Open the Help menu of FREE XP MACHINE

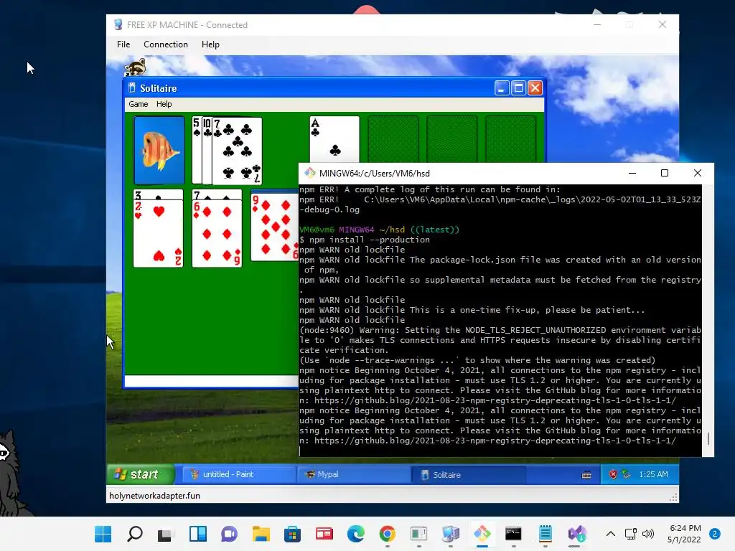210,44
